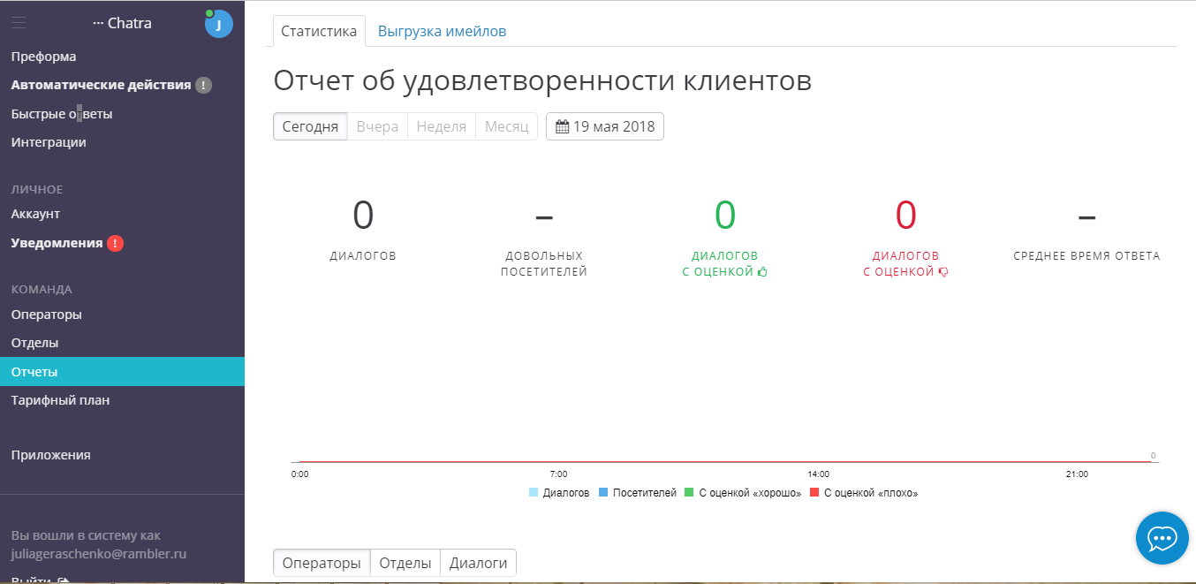Open the calendar date picker

click(x=563, y=125)
